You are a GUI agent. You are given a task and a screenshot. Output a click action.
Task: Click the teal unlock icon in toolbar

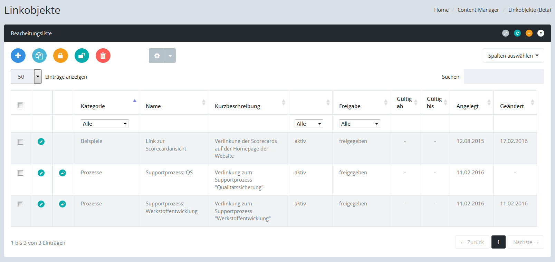click(x=82, y=56)
